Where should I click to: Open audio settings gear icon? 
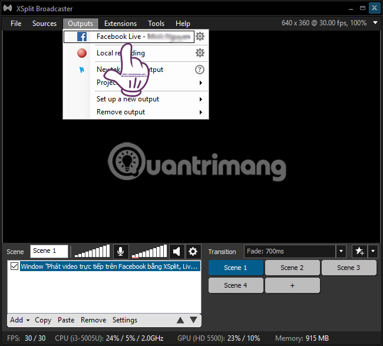click(x=193, y=252)
